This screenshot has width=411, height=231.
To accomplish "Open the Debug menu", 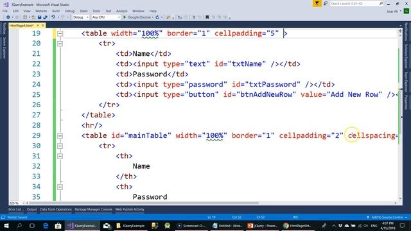I will [x=69, y=11].
